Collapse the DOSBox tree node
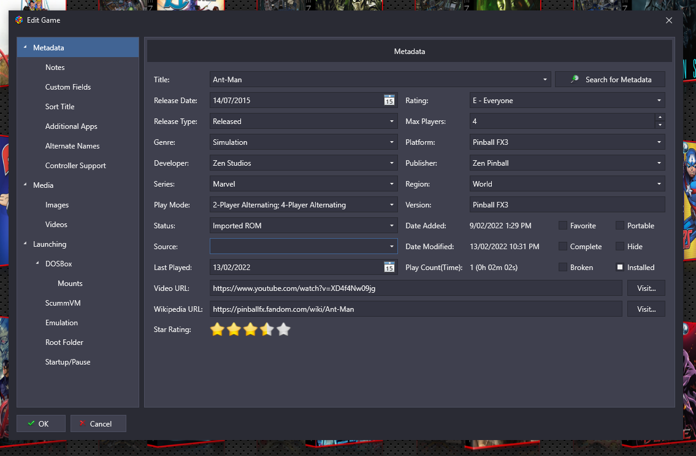Image resolution: width=696 pixels, height=456 pixels. [37, 263]
